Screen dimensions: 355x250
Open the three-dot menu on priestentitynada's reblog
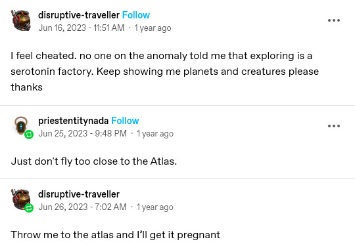pyautogui.click(x=334, y=126)
